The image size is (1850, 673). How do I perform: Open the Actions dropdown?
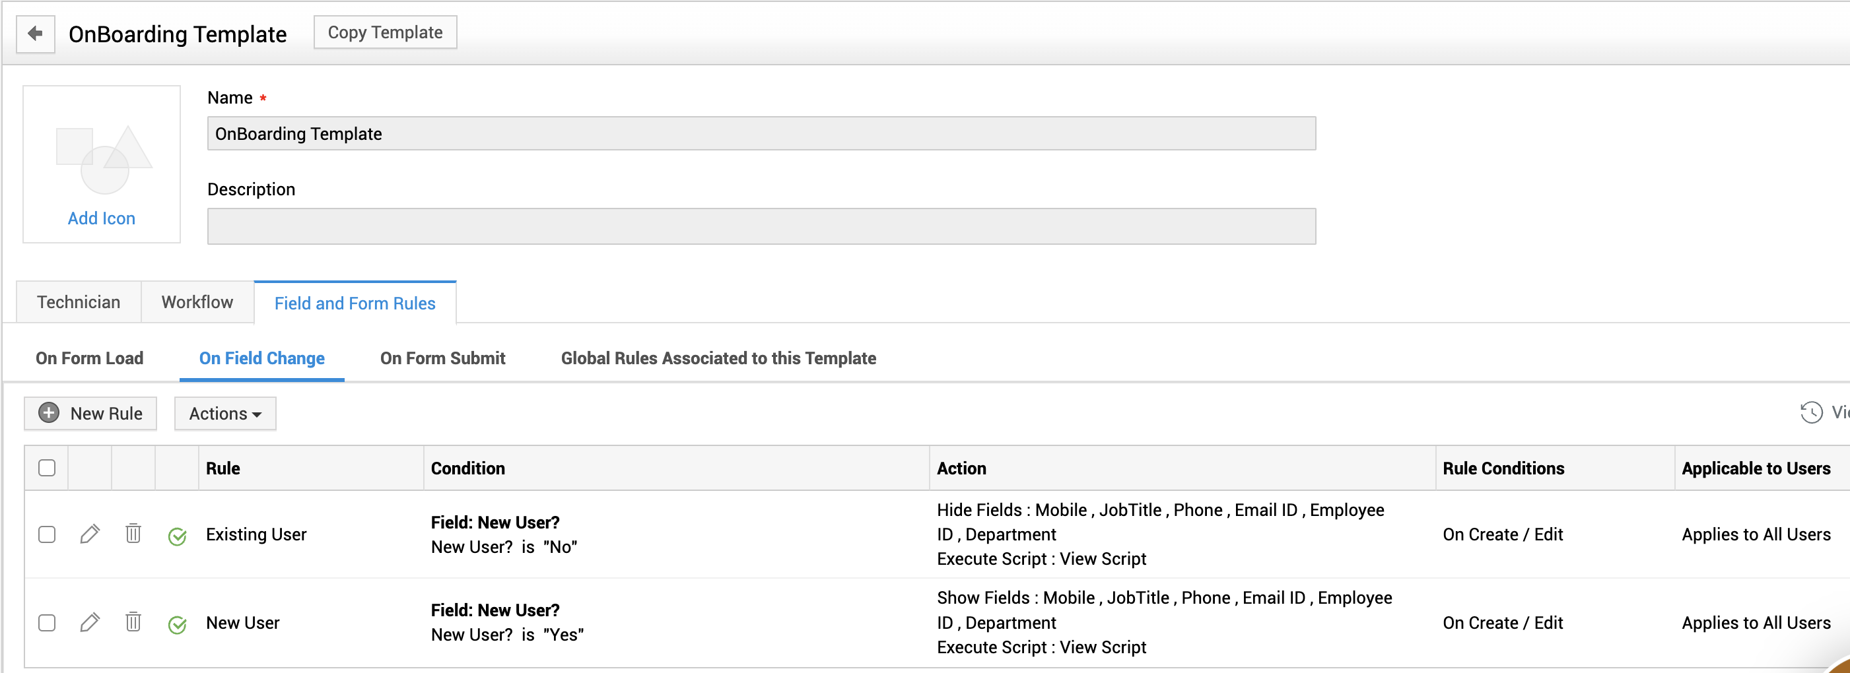click(224, 413)
